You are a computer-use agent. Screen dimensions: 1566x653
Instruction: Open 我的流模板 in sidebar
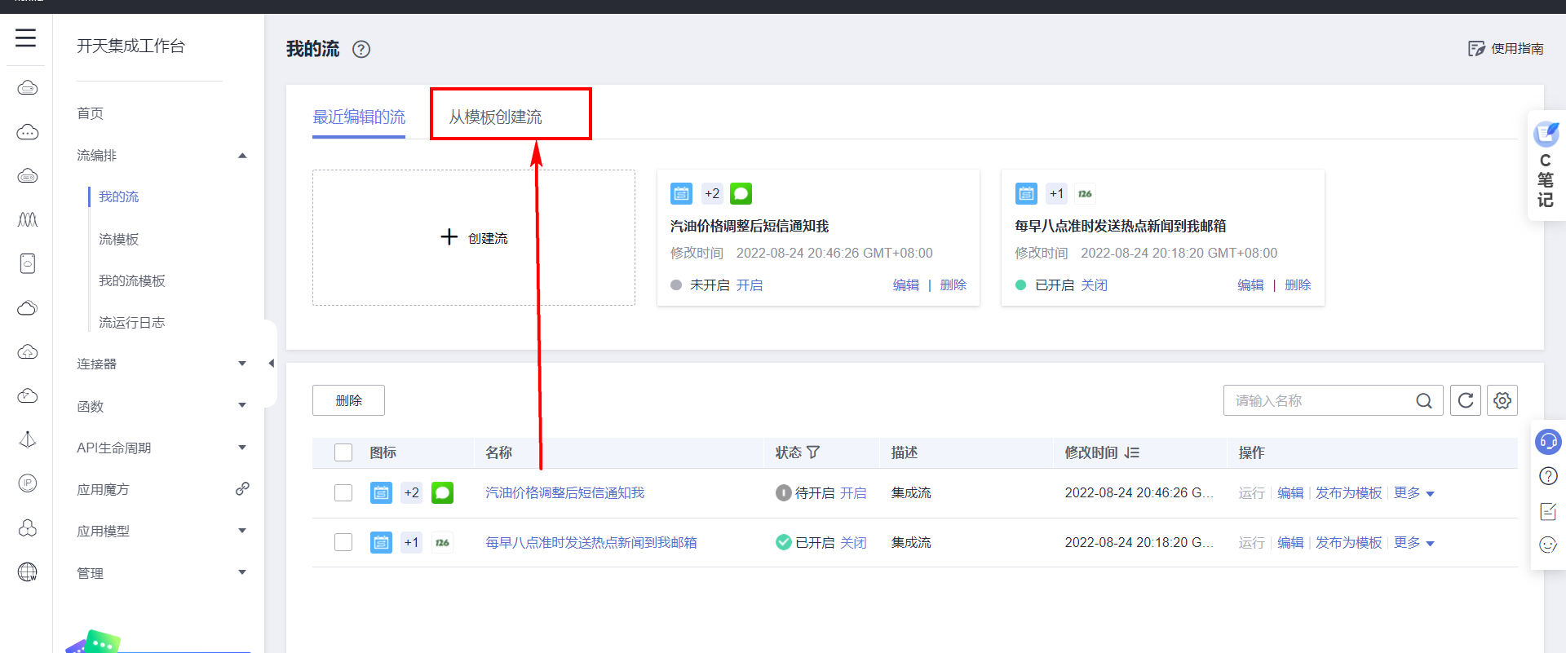click(132, 280)
